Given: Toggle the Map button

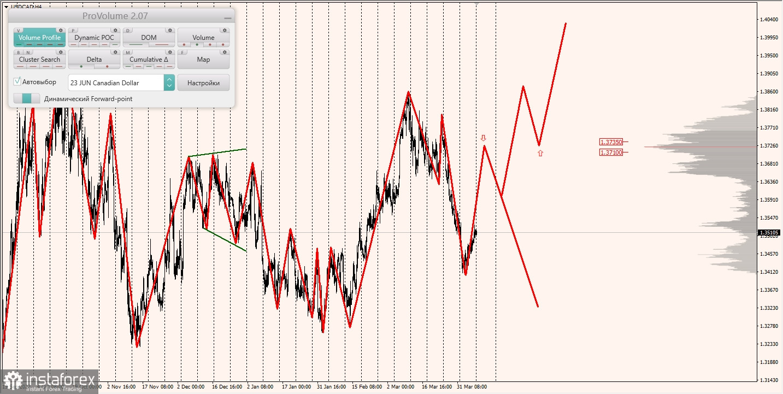Looking at the screenshot, I should [203, 59].
